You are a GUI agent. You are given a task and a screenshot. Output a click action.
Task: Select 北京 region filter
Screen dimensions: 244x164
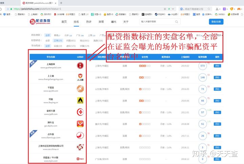pyautogui.click(x=68, y=35)
